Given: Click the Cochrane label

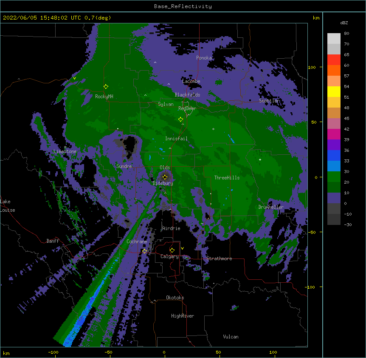Looking at the screenshot, I should [x=137, y=242].
